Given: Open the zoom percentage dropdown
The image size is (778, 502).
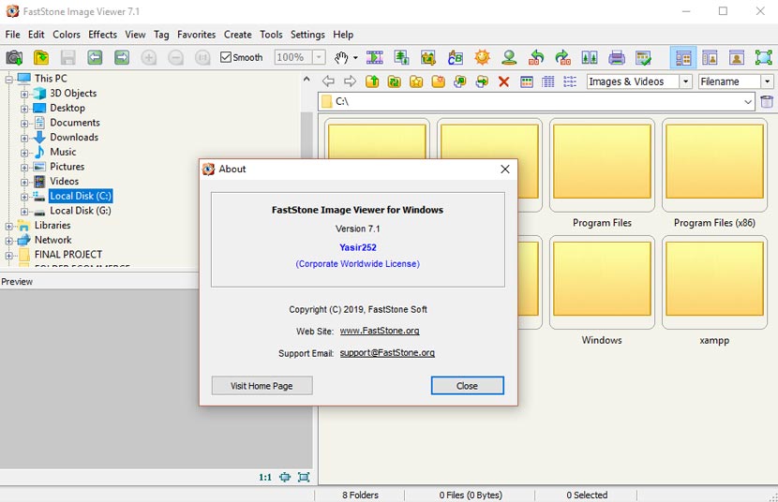Looking at the screenshot, I should point(319,57).
